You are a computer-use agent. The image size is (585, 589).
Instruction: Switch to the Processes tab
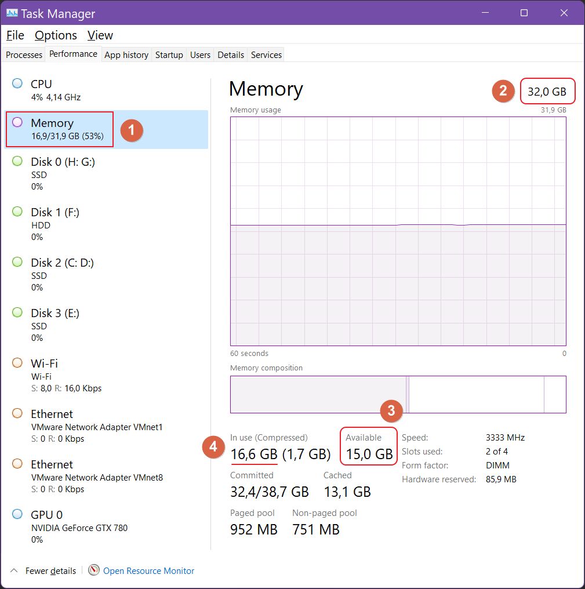point(23,54)
